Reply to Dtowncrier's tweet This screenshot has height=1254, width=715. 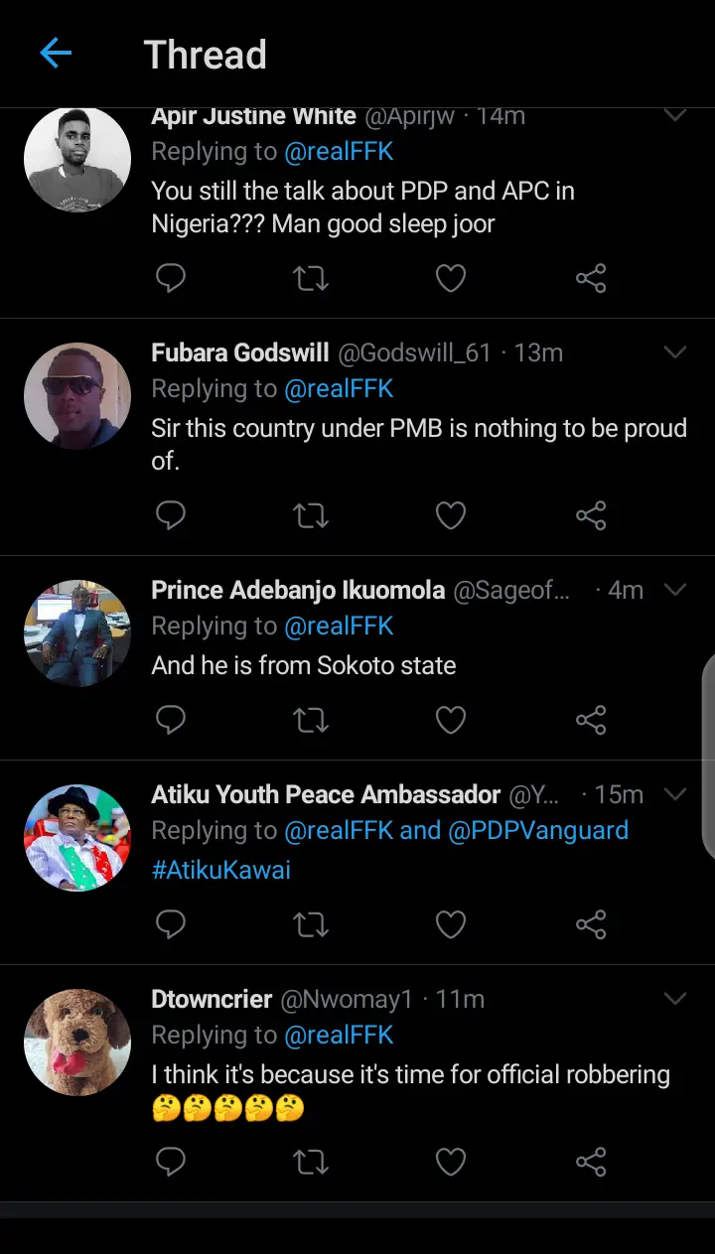[171, 1162]
